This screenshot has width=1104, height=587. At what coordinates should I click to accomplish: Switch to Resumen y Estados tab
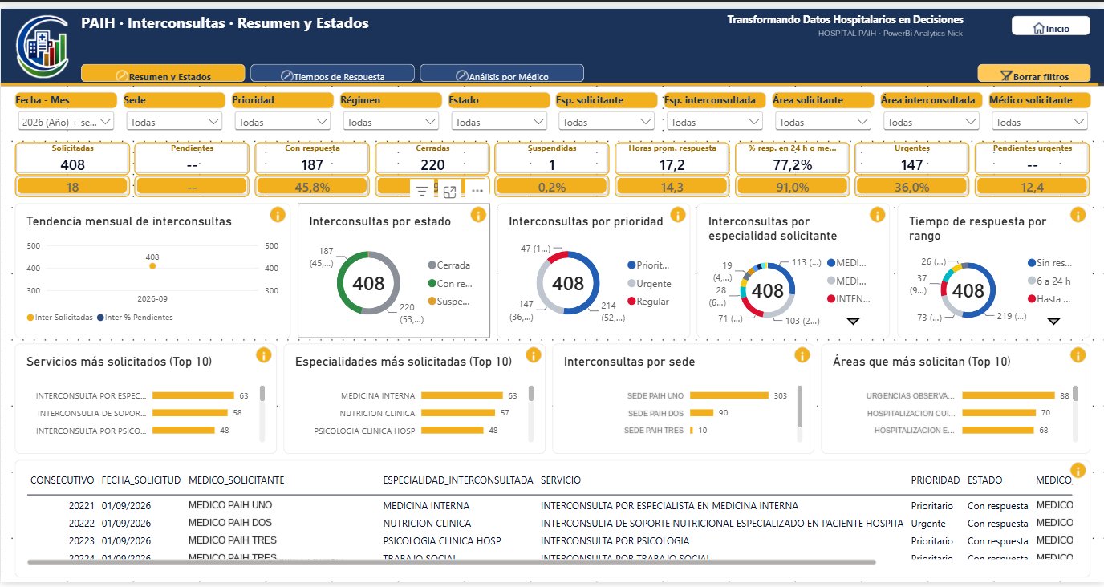tap(163, 74)
